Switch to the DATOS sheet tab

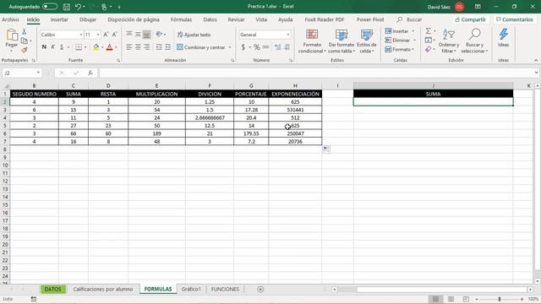52,289
